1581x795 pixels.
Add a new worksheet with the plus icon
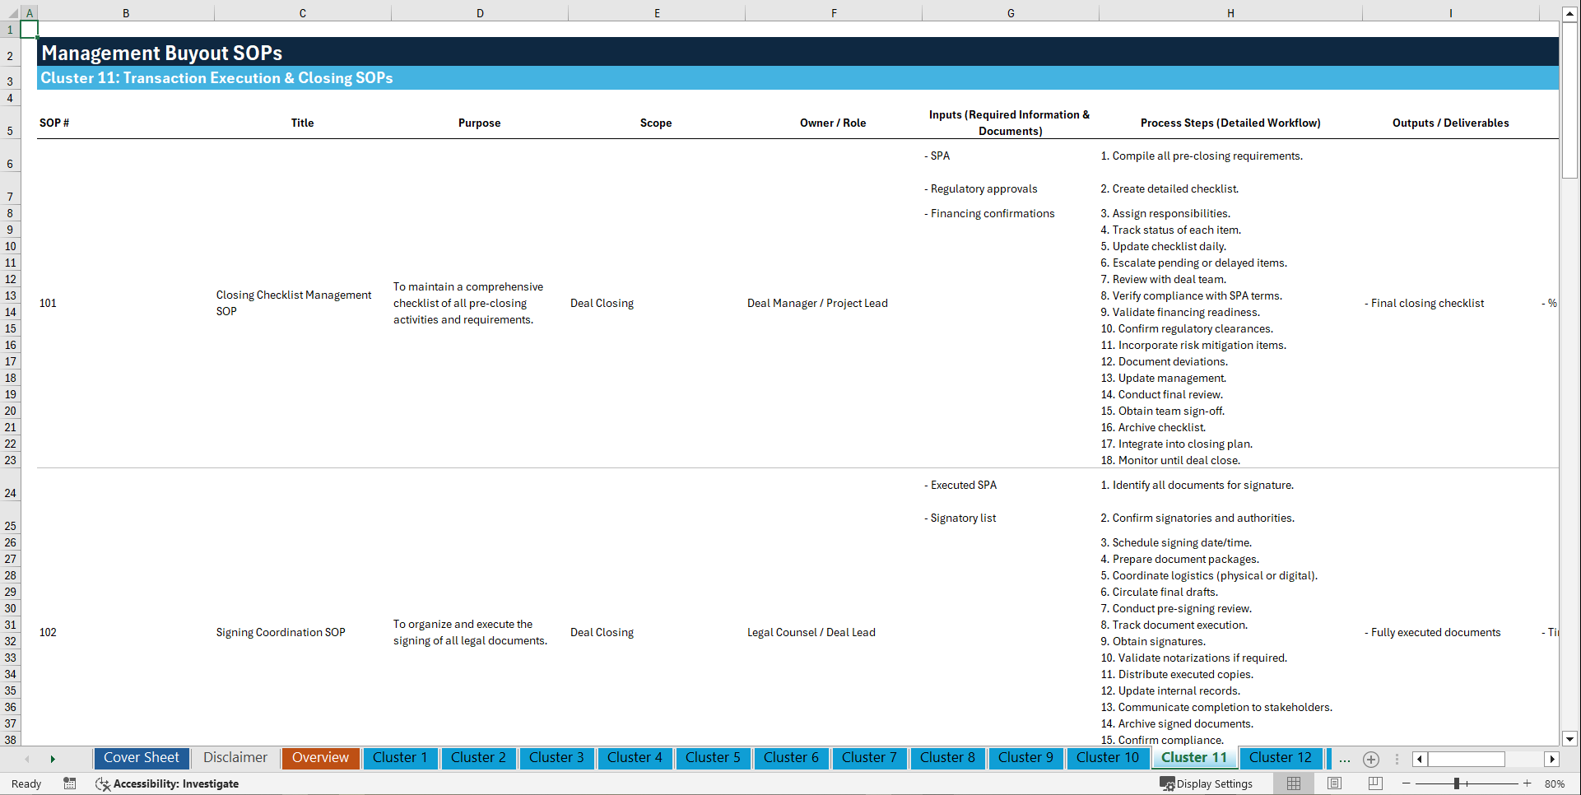point(1371,759)
